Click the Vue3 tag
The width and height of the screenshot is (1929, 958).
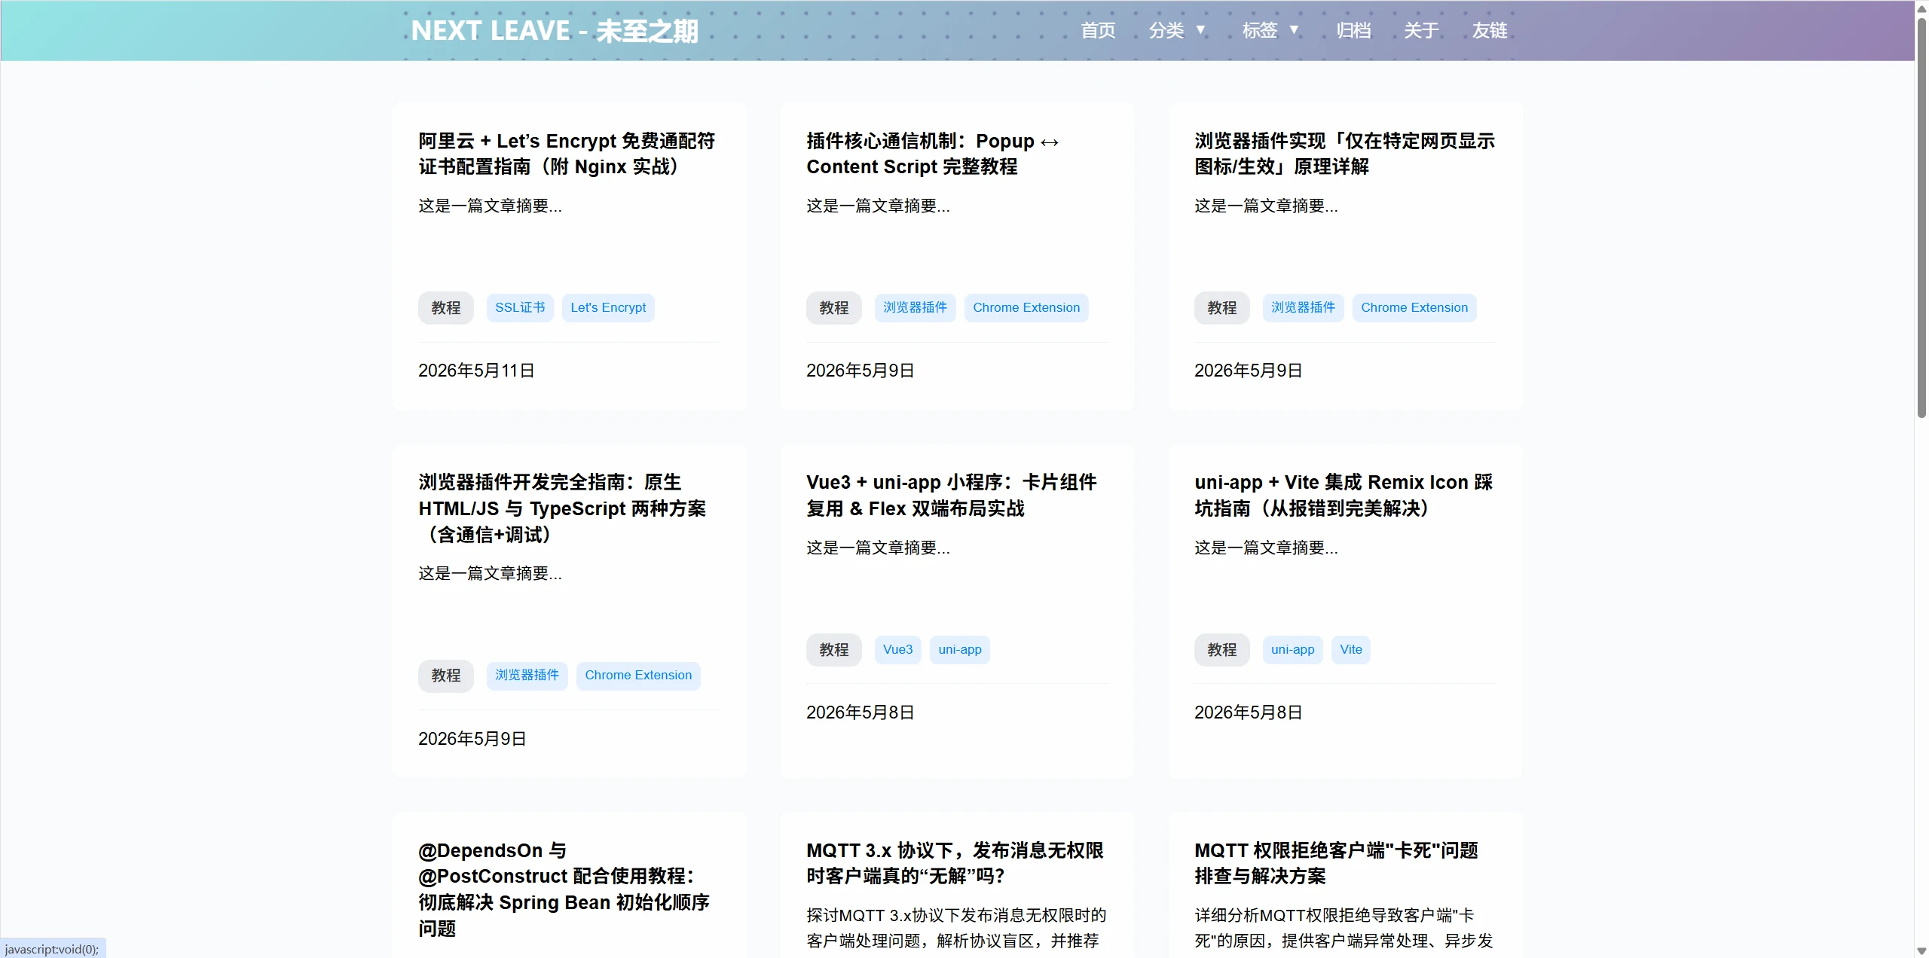click(897, 649)
